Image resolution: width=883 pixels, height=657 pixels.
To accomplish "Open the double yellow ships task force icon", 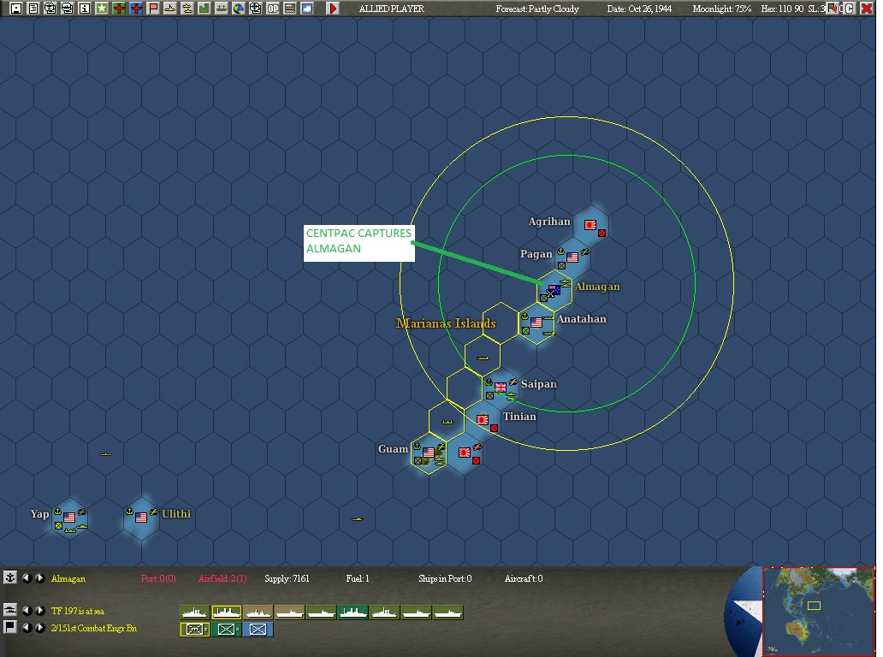I will (x=187, y=9).
